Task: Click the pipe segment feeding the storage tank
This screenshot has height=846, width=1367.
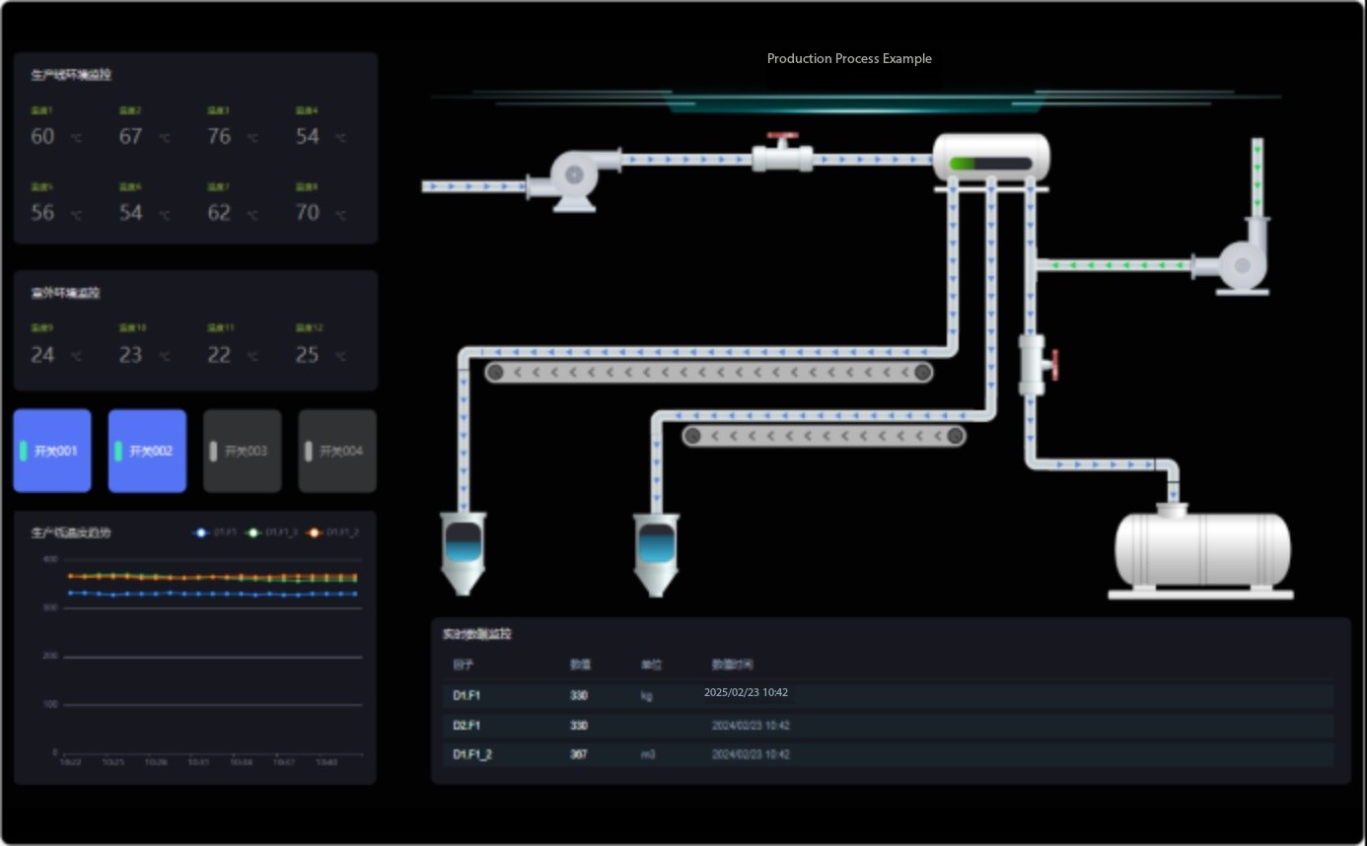Action: [x=1103, y=463]
